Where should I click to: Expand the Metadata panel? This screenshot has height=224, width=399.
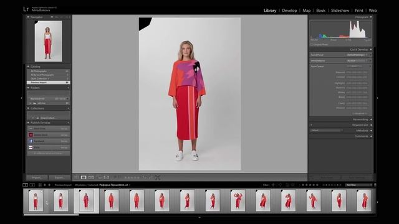click(x=371, y=131)
